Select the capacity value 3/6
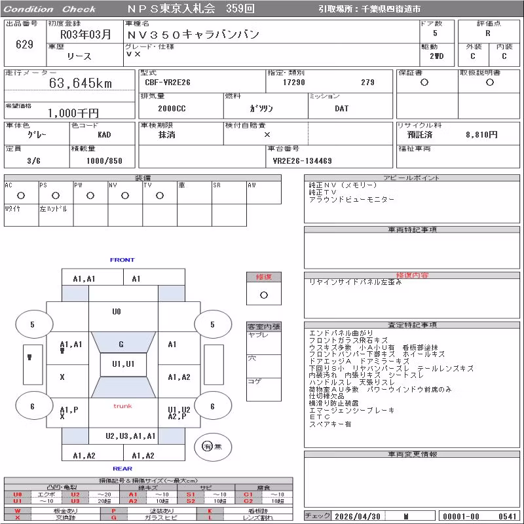The image size is (524, 524). coord(34,161)
